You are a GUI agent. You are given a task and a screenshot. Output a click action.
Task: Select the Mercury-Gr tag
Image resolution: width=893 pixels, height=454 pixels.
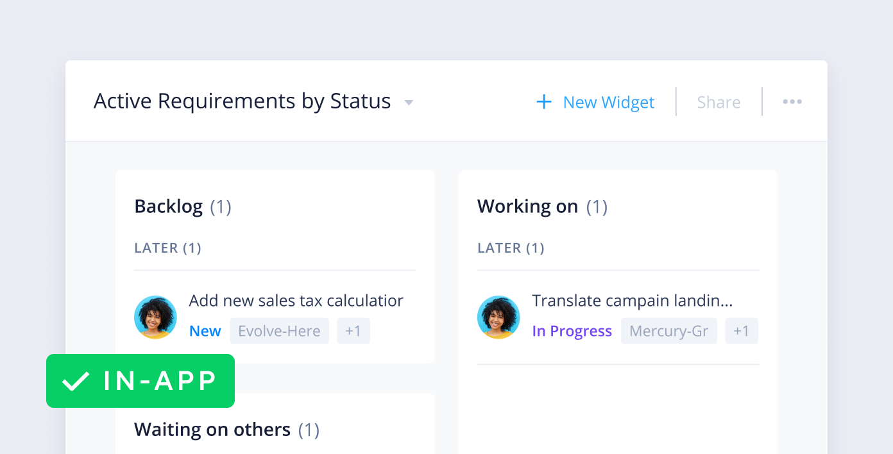(668, 331)
